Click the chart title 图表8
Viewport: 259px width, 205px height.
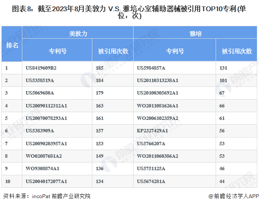[x=129, y=12]
